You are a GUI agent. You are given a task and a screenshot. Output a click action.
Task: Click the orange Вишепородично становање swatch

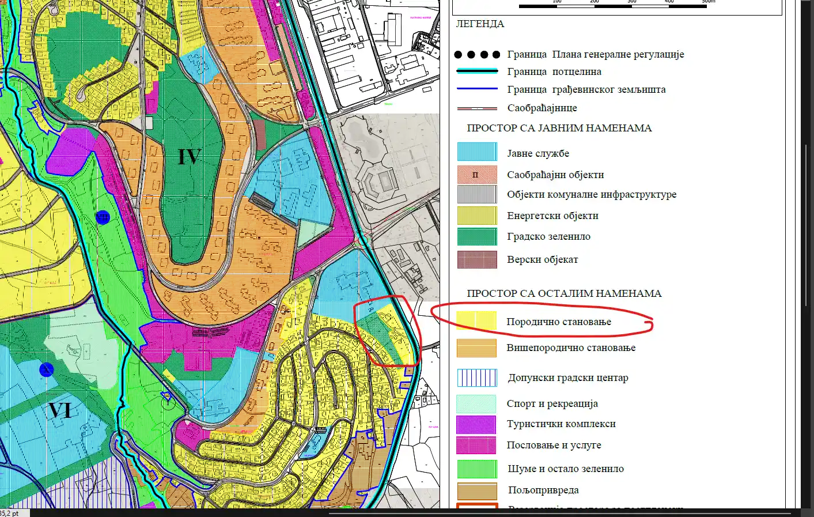(476, 348)
